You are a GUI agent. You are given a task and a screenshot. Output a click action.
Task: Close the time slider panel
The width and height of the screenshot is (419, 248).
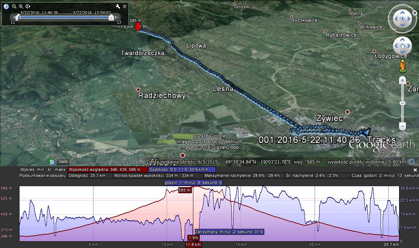tap(124, 6)
